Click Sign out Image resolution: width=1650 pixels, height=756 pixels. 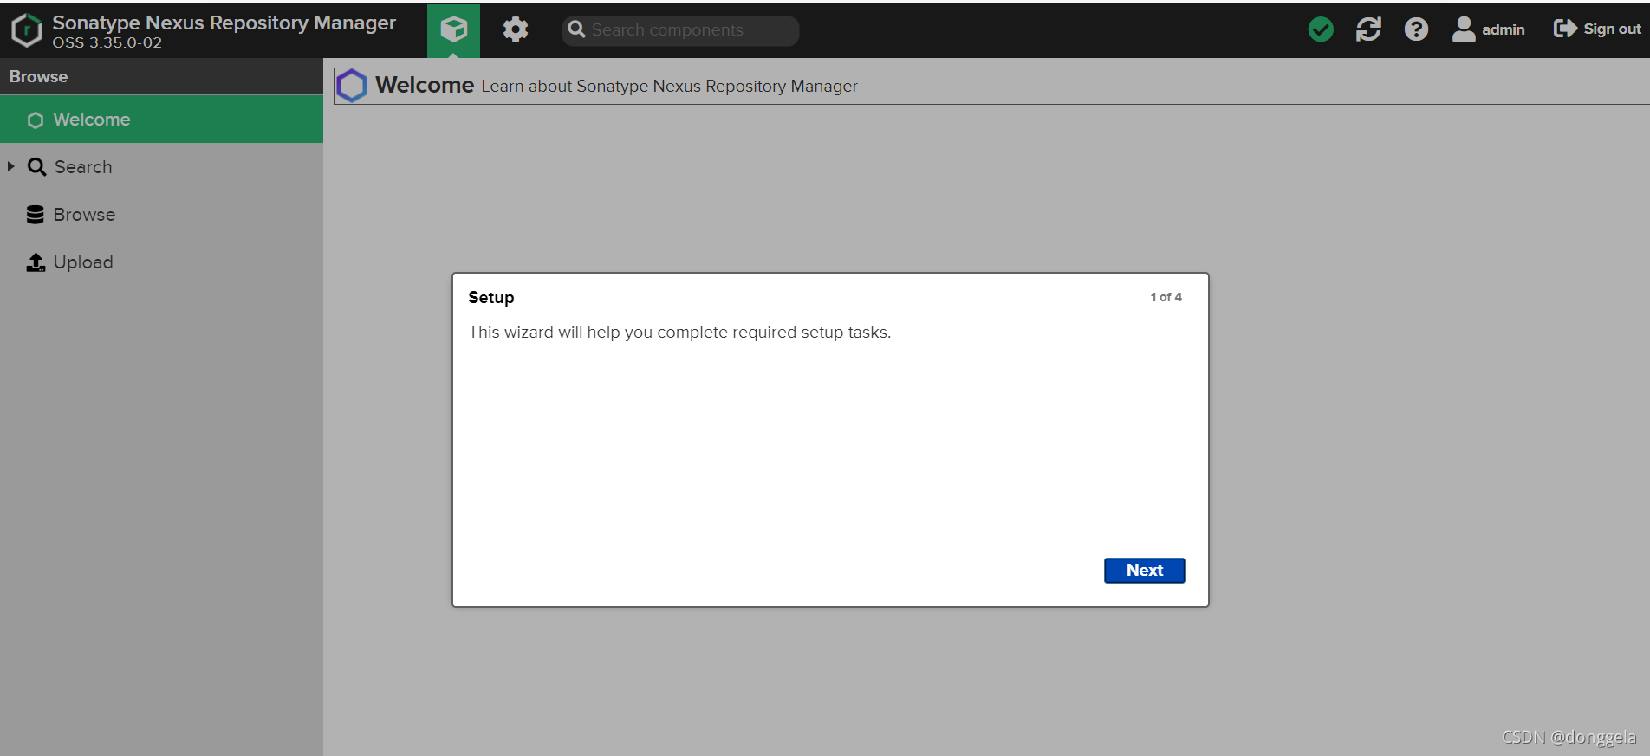(x=1597, y=29)
